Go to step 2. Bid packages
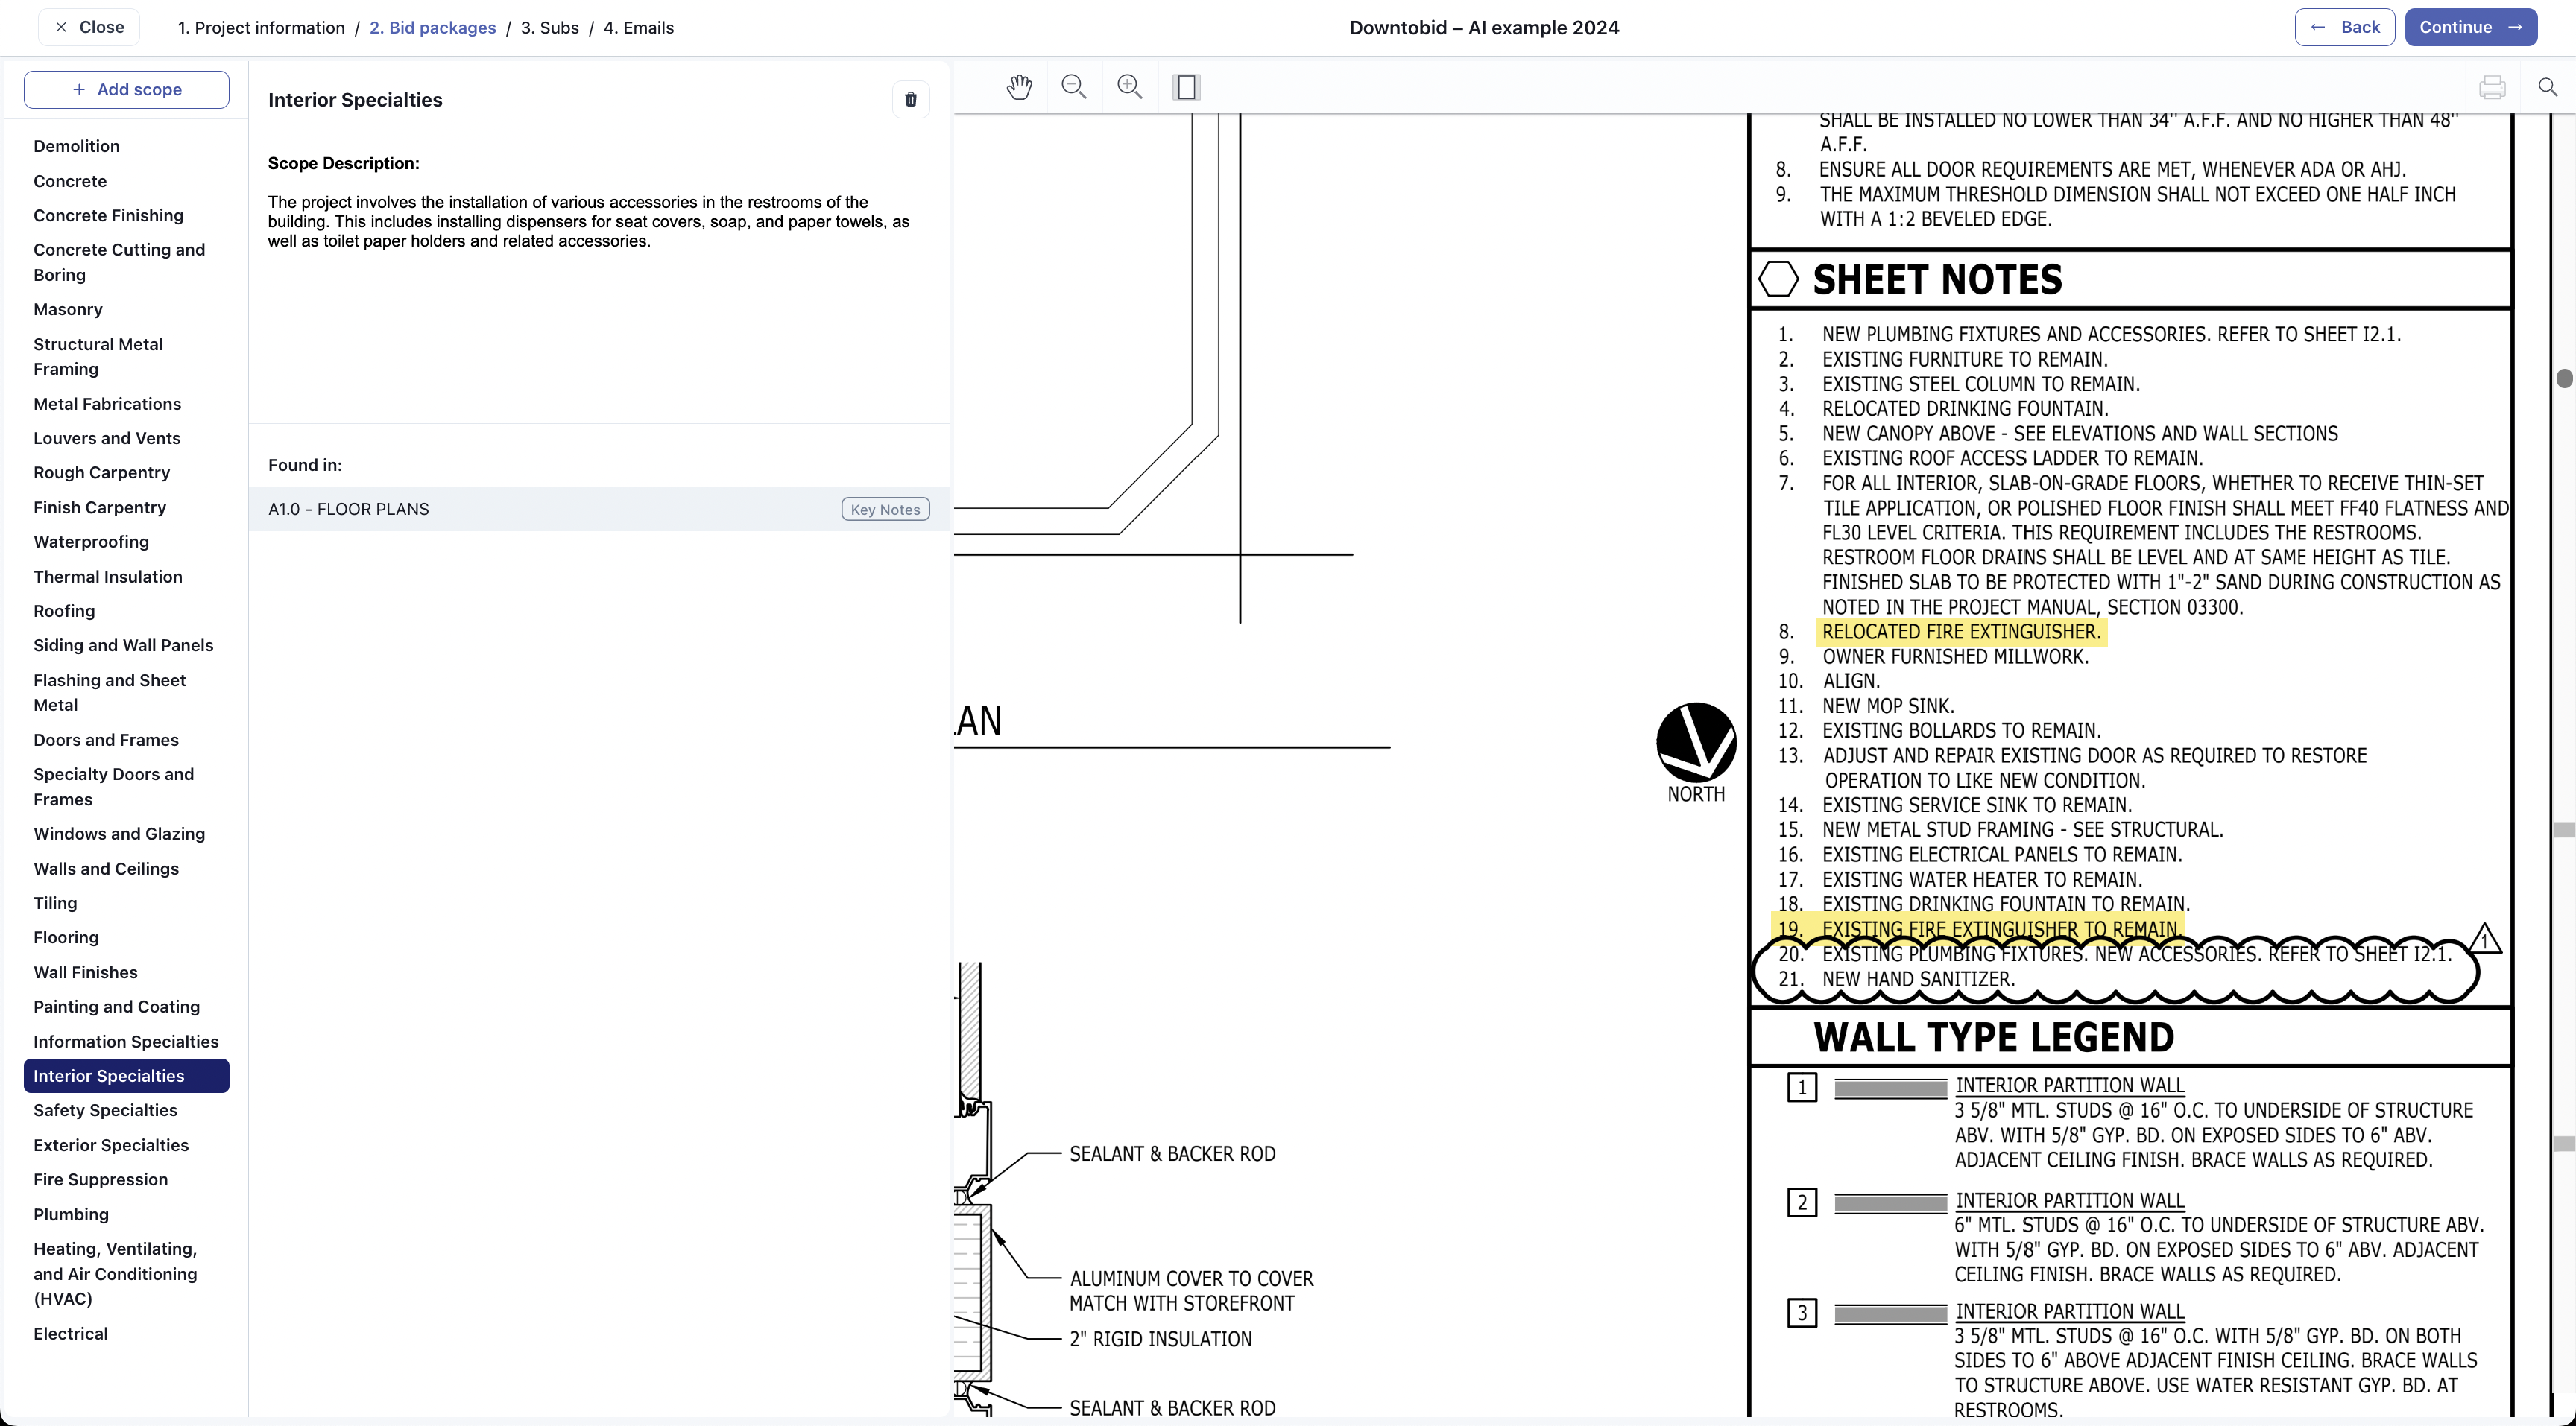This screenshot has height=1426, width=2576. (432, 27)
